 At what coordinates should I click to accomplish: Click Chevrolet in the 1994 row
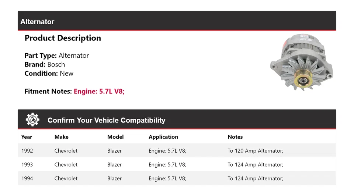[x=66, y=178]
